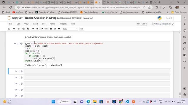Open the browser profile avatar
This screenshot has height=105, width=188.
click(x=177, y=7)
